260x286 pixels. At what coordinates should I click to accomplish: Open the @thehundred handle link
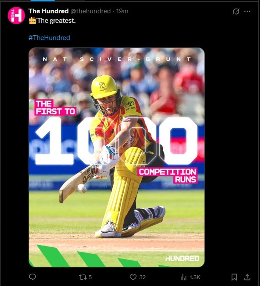90,11
